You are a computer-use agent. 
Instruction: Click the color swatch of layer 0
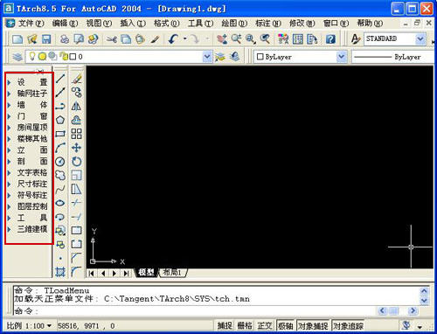[73, 57]
